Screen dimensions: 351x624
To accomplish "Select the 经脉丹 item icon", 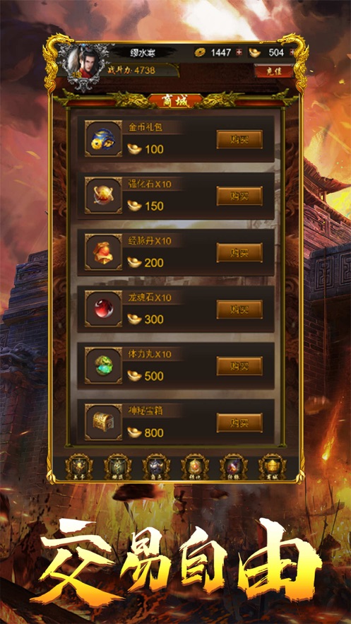I will click(103, 252).
